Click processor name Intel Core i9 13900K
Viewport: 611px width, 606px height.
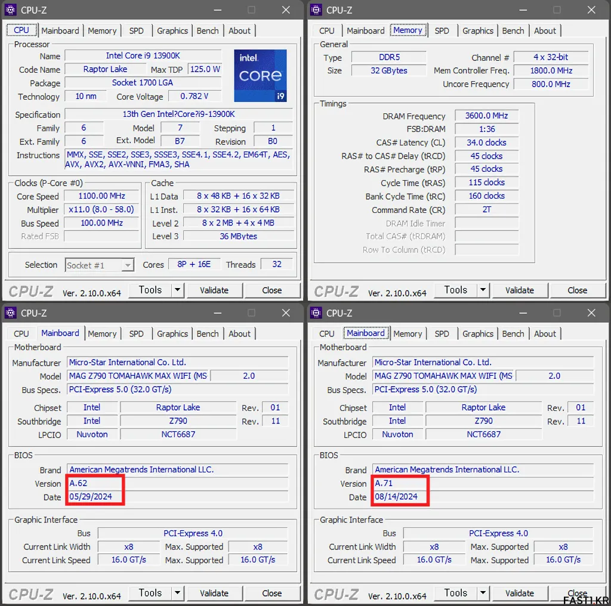(143, 55)
